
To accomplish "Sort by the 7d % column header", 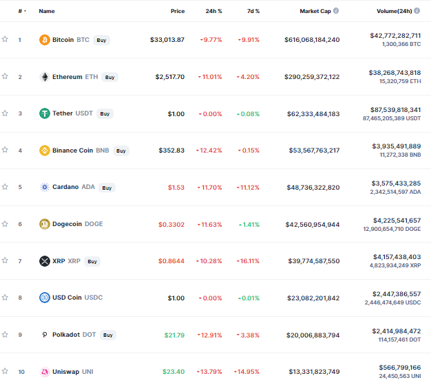I will click(x=253, y=11).
